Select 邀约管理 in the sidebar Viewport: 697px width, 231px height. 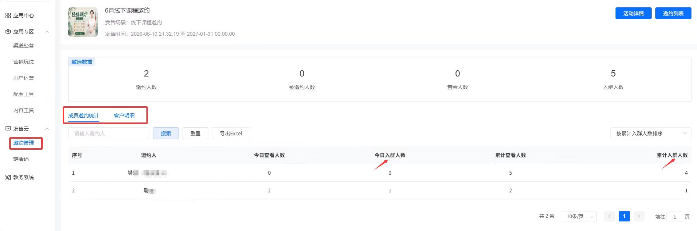pos(24,143)
